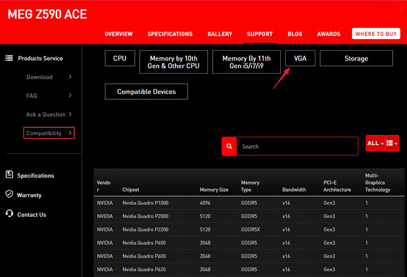Viewport: 407px width, 277px height.
Task: Click the Products Service list icon
Action: click(x=9, y=58)
